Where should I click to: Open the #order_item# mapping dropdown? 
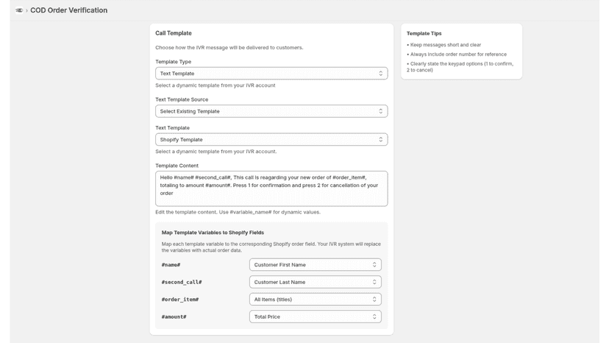pyautogui.click(x=316, y=300)
